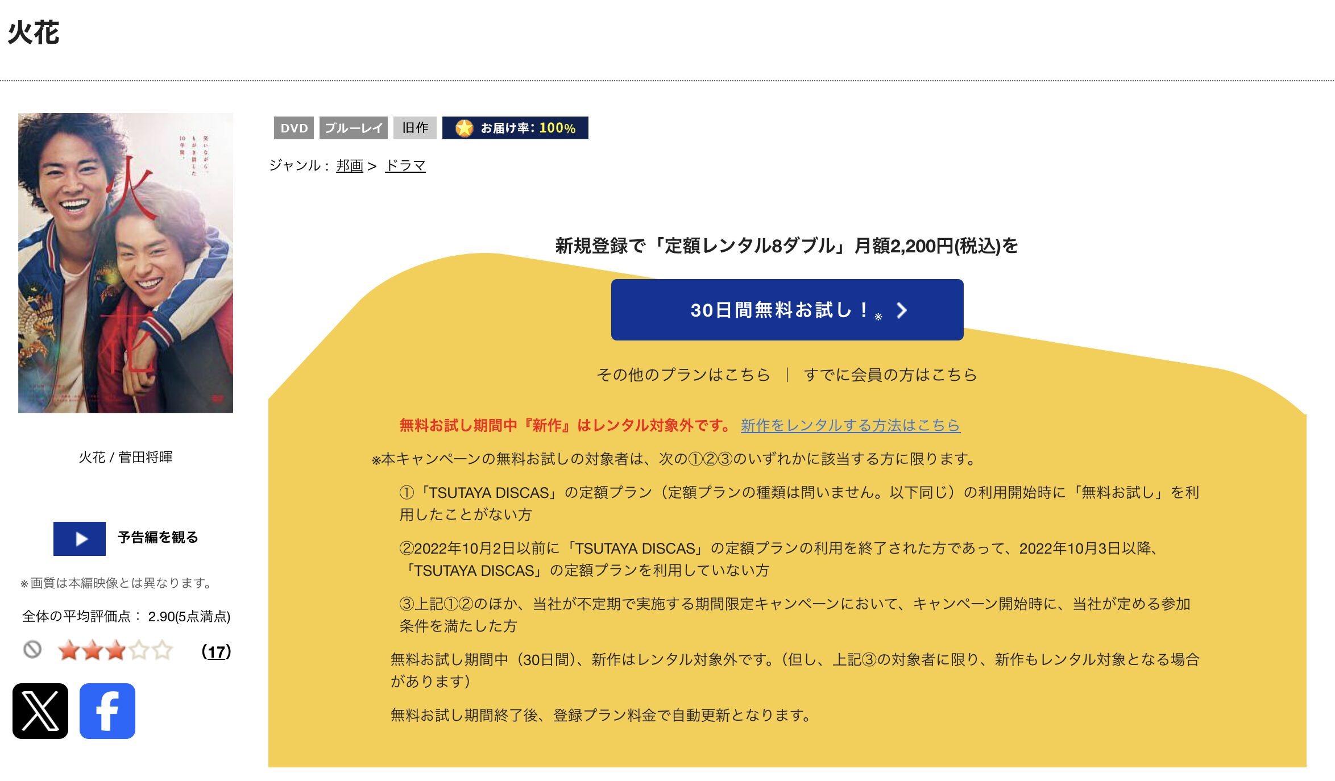The width and height of the screenshot is (1335, 781).
Task: Click the gold star delivery-rate icon
Action: click(464, 128)
